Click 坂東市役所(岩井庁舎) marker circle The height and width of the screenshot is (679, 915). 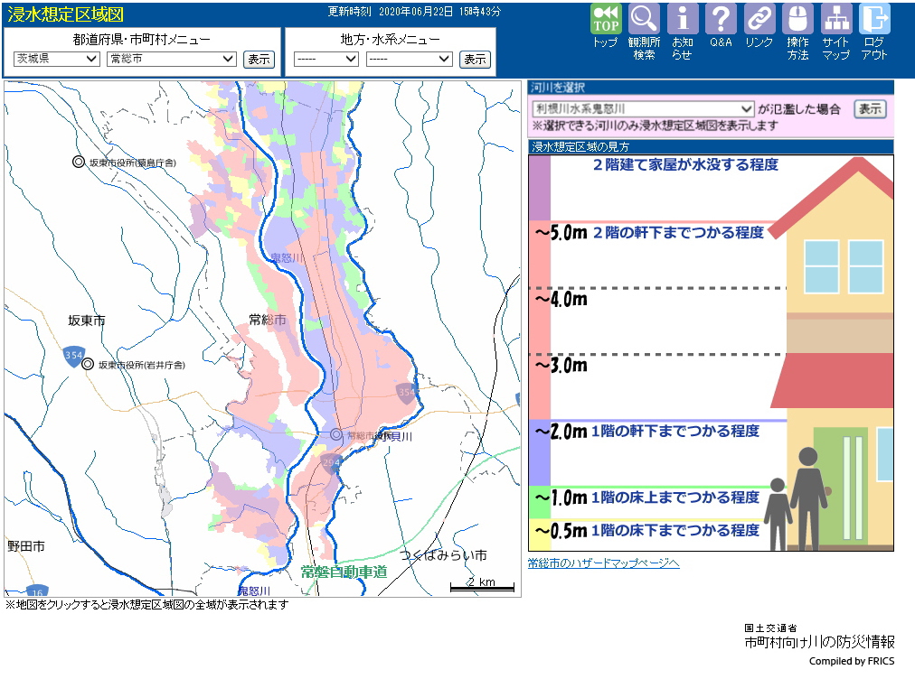pos(88,364)
